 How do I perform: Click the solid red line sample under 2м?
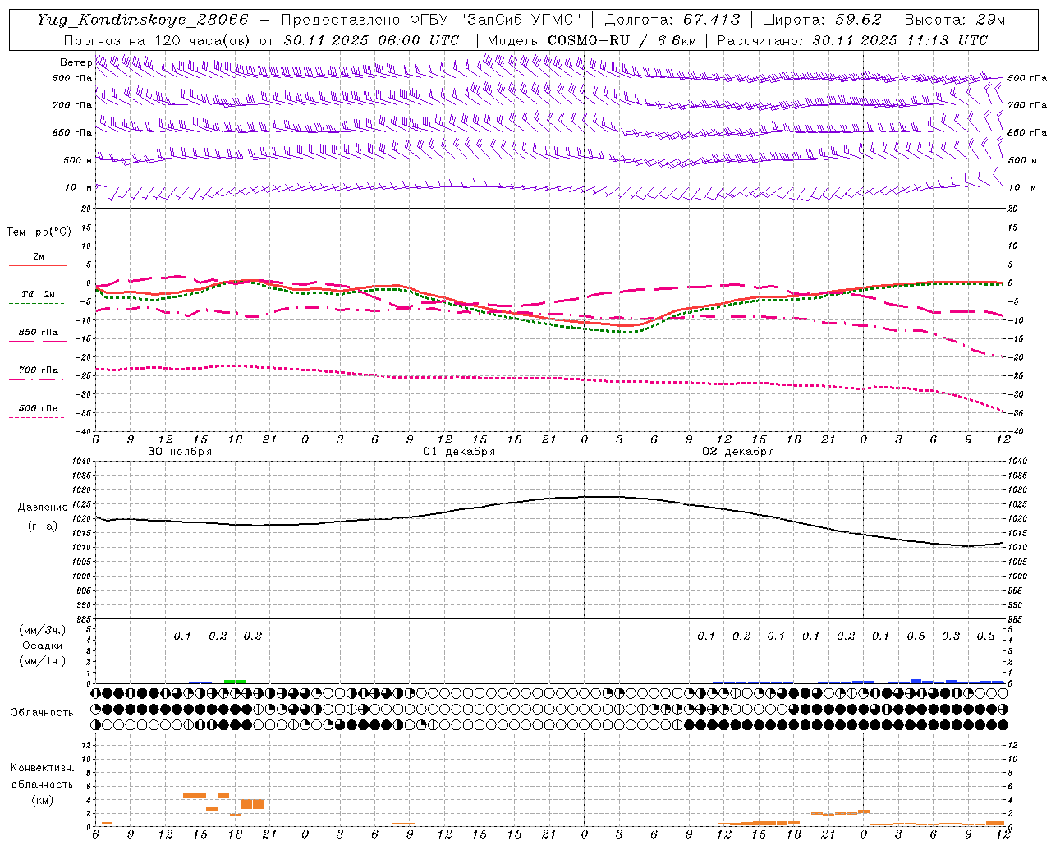click(39, 266)
